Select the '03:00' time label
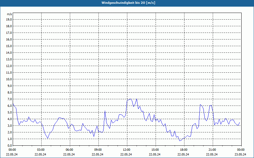This screenshot has width=254, height=158. click(41, 150)
